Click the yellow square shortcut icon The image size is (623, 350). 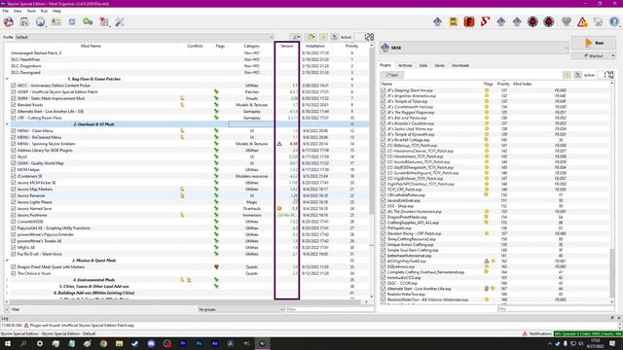click(x=454, y=21)
